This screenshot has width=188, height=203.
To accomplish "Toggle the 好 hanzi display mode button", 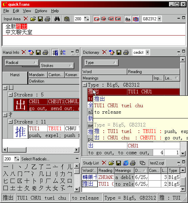I will 55,52.
